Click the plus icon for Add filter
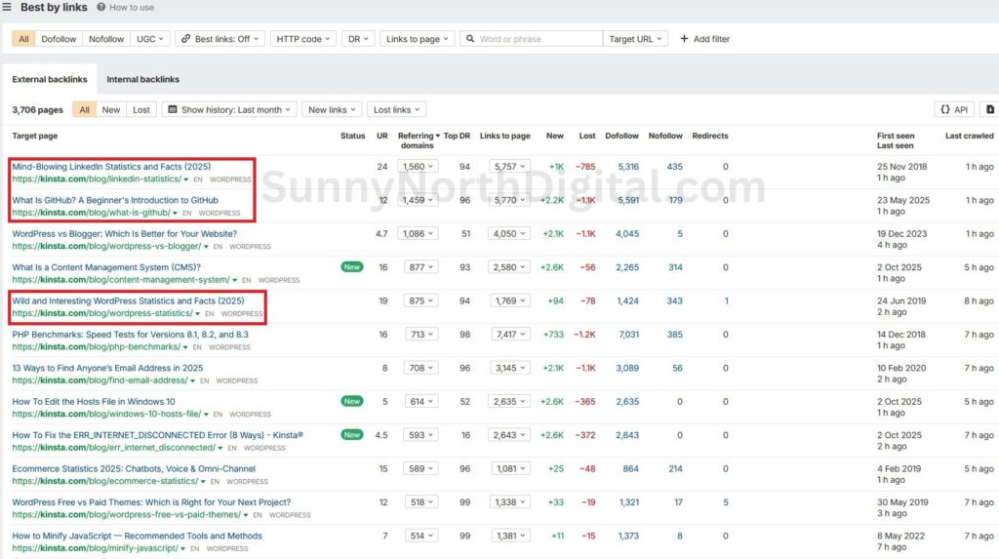Screen dimensions: 999x559 [684, 39]
